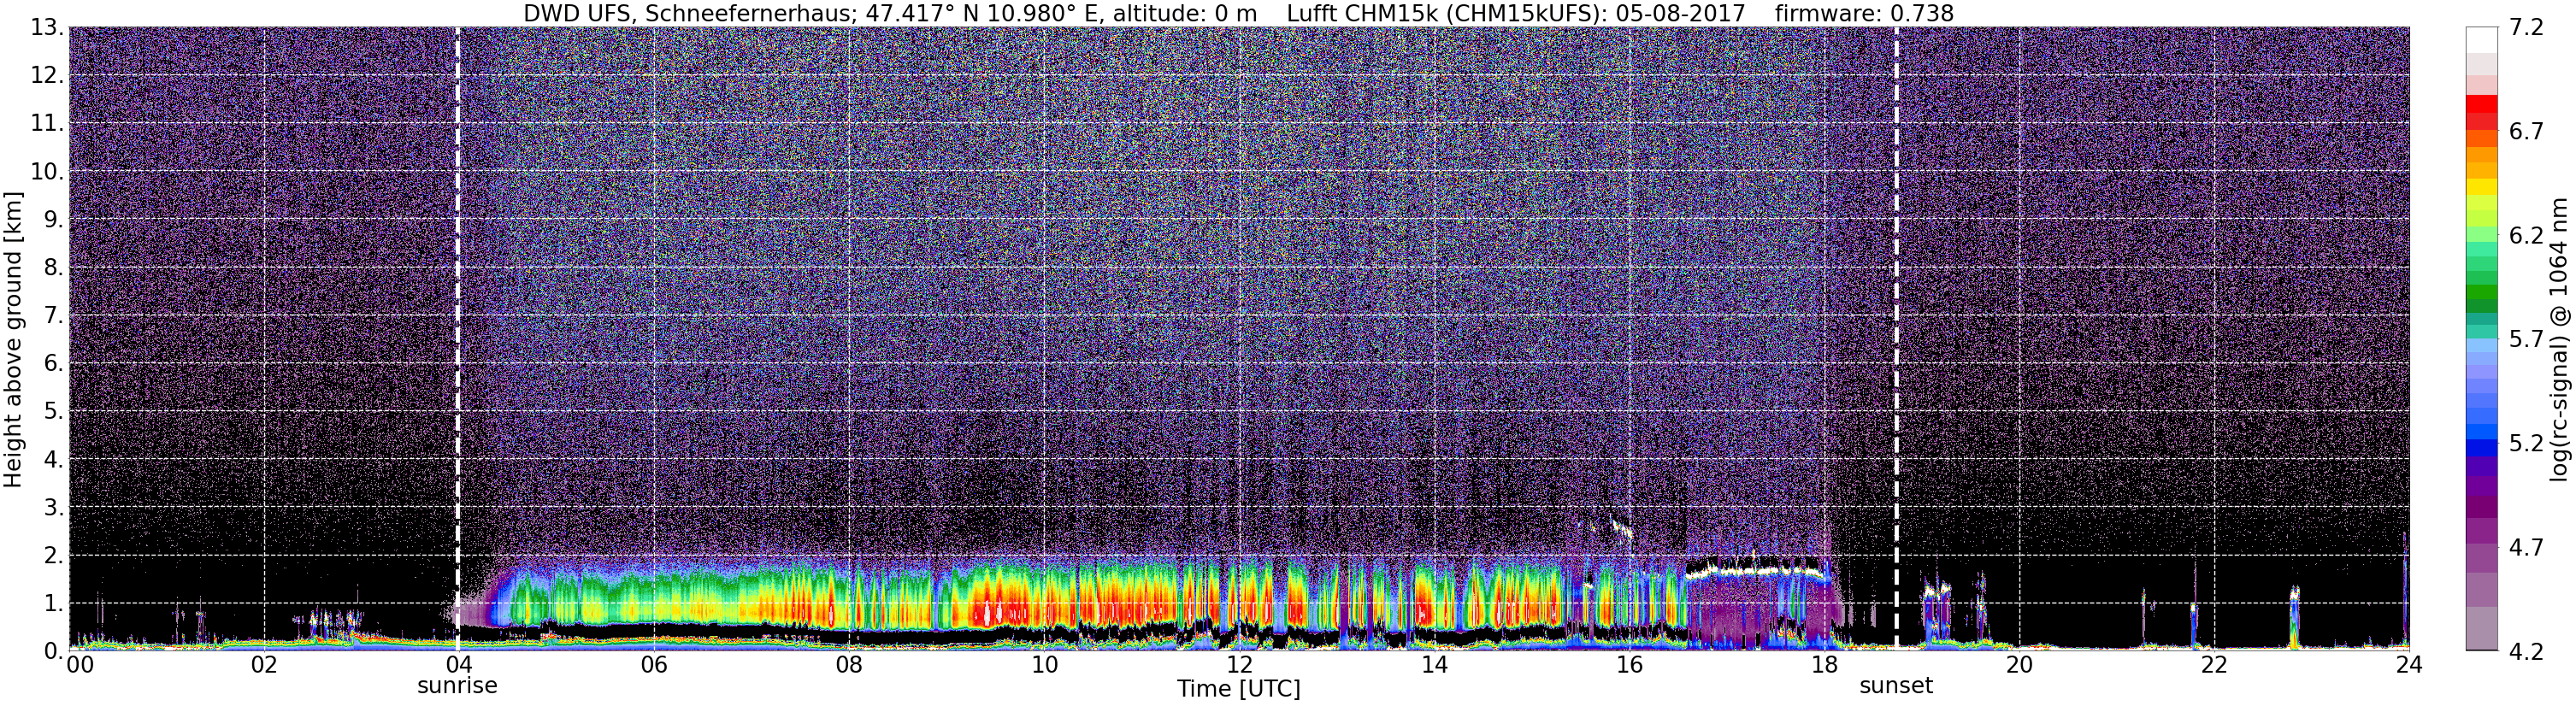Click the colorbar tick value 5.2
Image resolution: width=2576 pixels, height=706 pixels.
point(2526,444)
